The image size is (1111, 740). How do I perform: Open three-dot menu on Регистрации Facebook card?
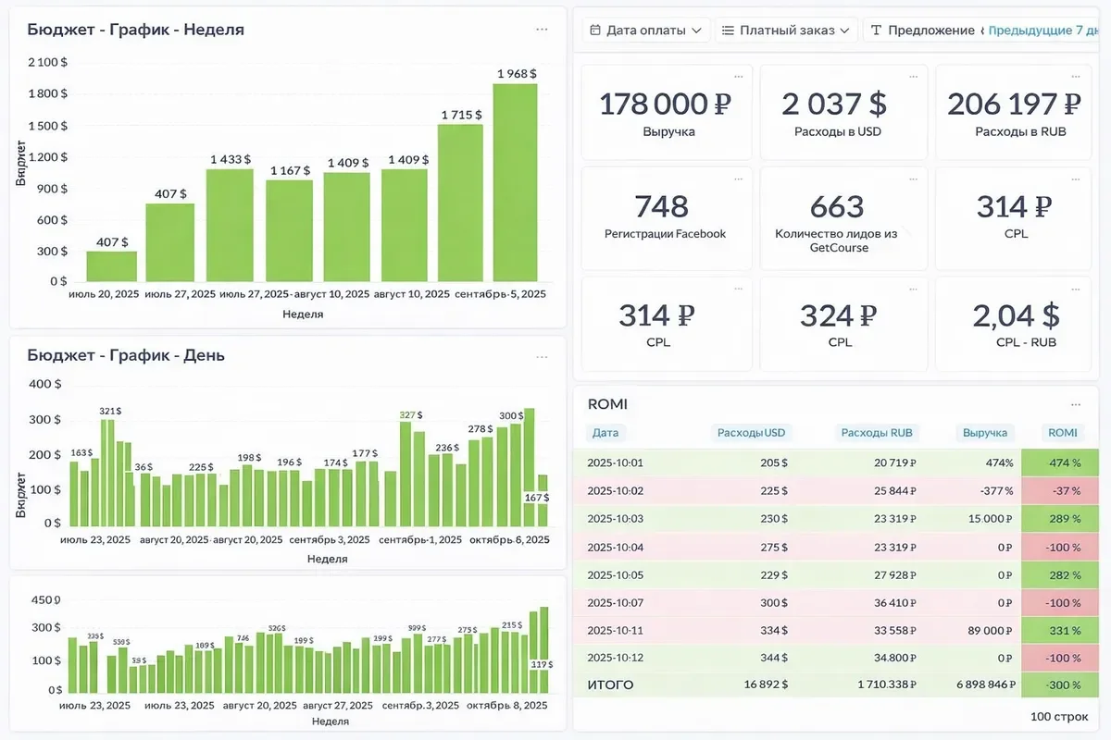[x=737, y=179]
